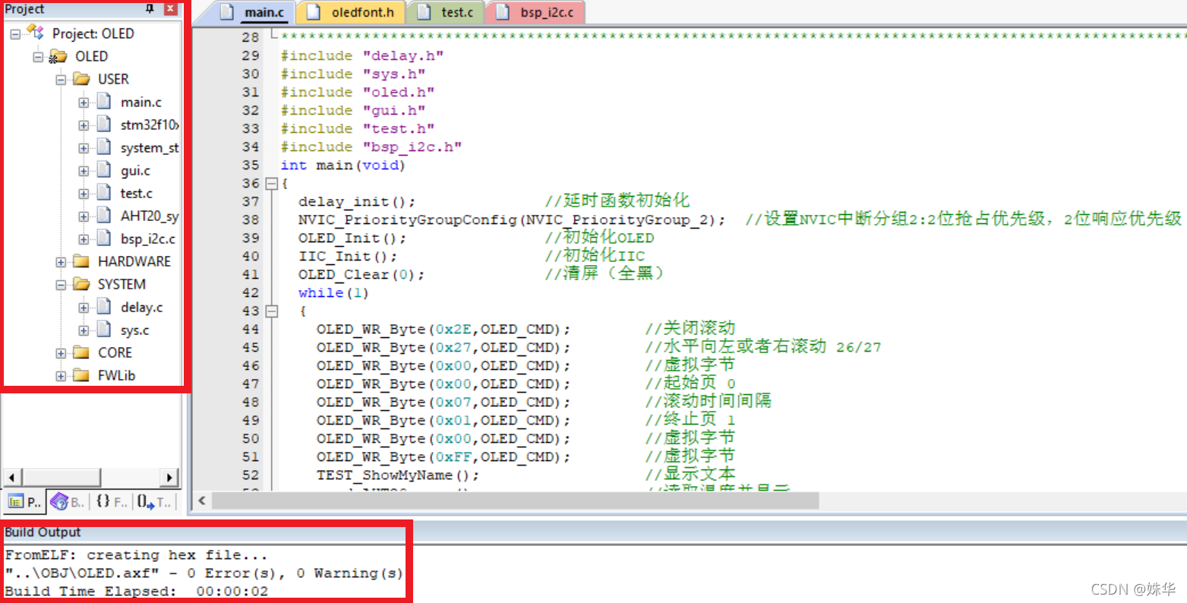This screenshot has width=1187, height=603.
Task: Expand the stm32f10x file node
Action: 84,125
